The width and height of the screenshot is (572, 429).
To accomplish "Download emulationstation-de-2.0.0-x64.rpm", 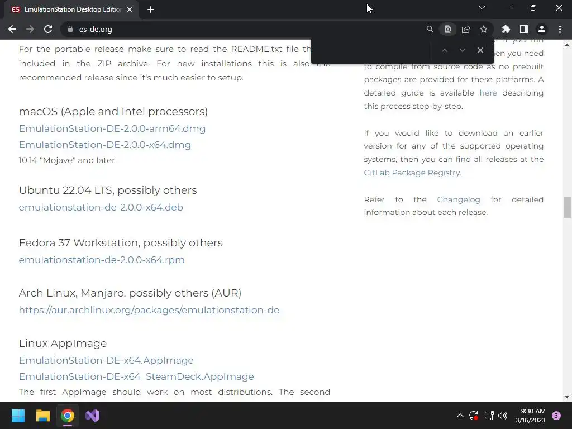I will point(102,260).
